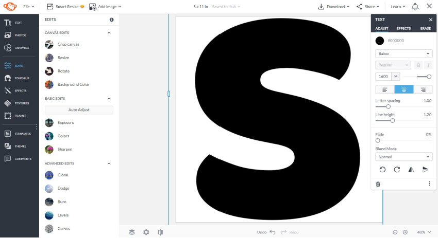Image resolution: width=438 pixels, height=238 pixels.
Task: Open the Saved to Hub dropdown
Action: click(226, 6)
